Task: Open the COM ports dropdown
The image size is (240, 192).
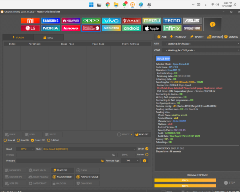Action: 201,50
